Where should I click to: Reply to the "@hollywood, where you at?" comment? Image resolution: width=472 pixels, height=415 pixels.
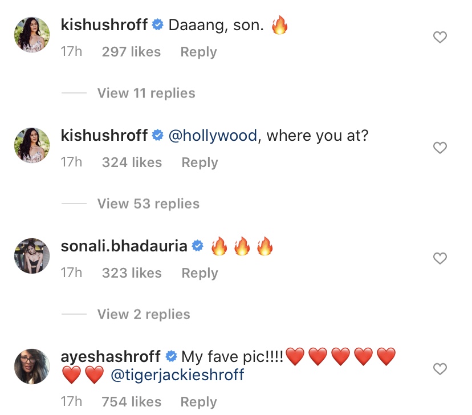[200, 162]
